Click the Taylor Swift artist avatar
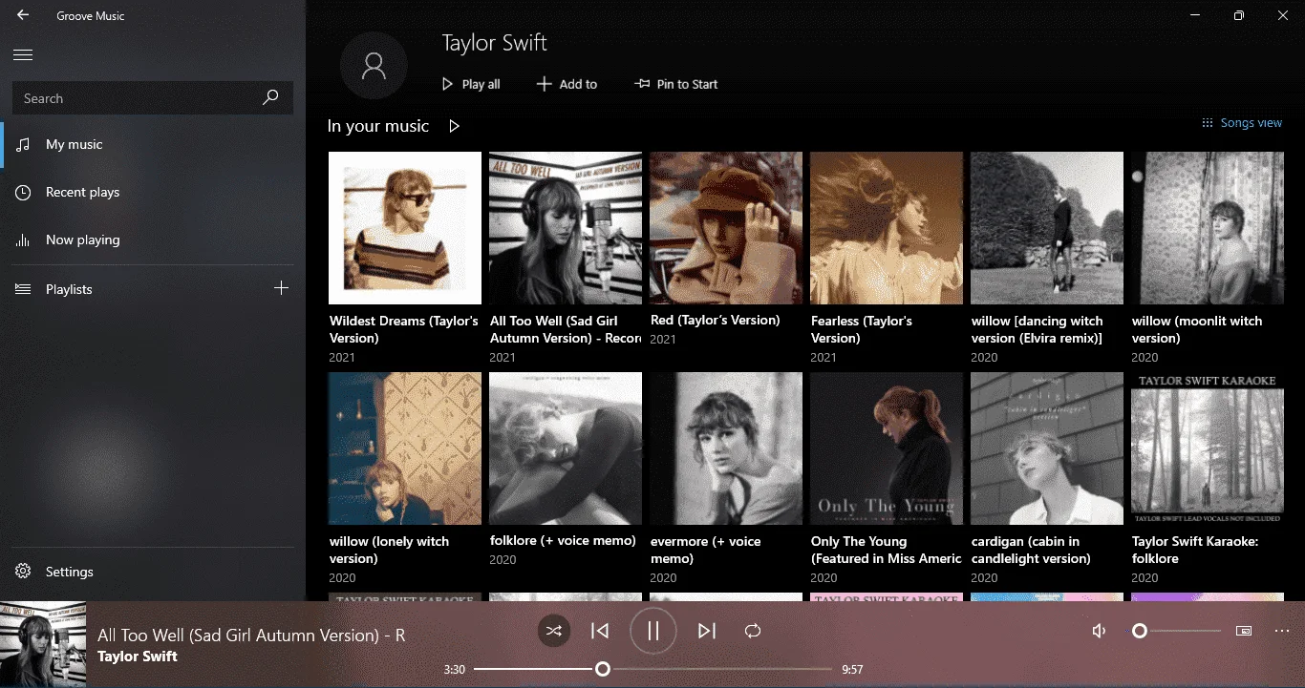 click(374, 65)
